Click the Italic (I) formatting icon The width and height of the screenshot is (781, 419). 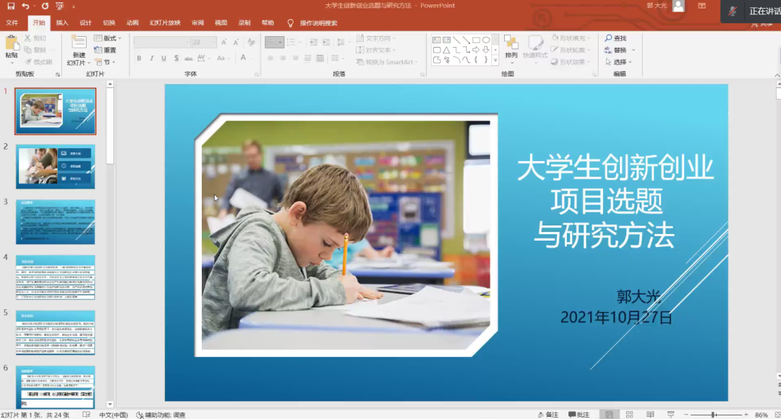click(x=151, y=59)
